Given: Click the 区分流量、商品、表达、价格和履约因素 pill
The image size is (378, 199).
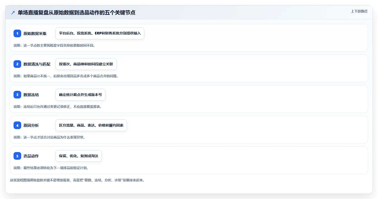Looking at the screenshot, I should pyautogui.click(x=91, y=125).
